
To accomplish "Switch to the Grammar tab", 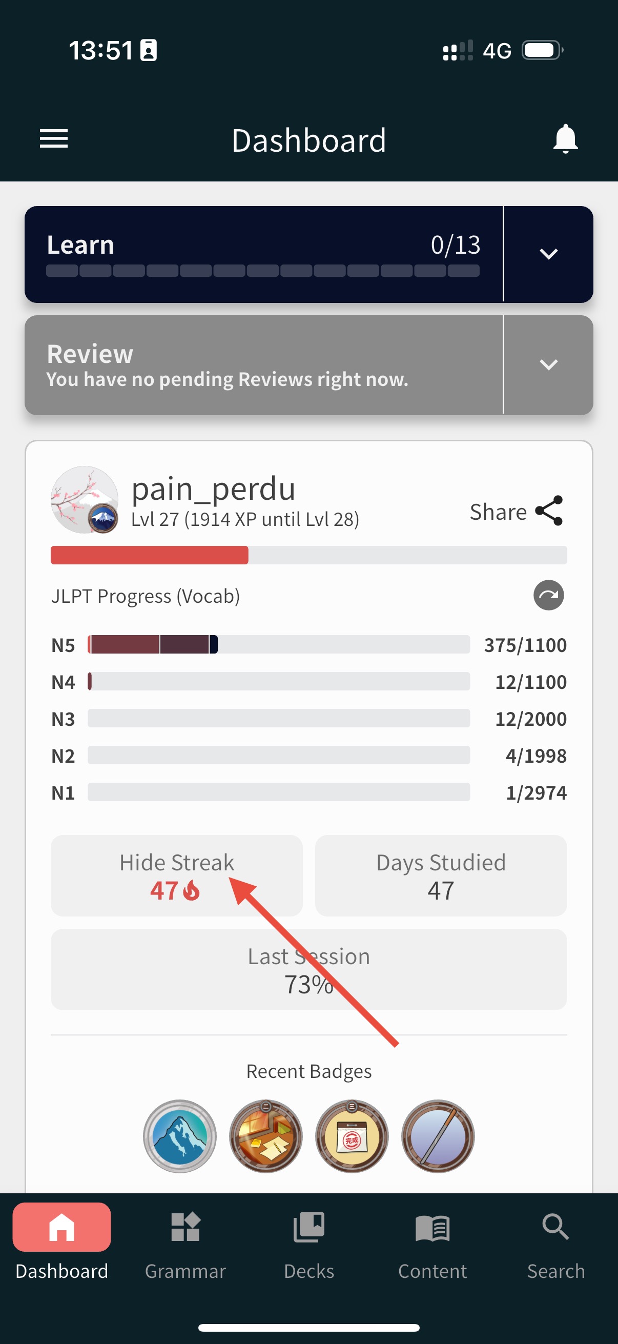I will [185, 1243].
